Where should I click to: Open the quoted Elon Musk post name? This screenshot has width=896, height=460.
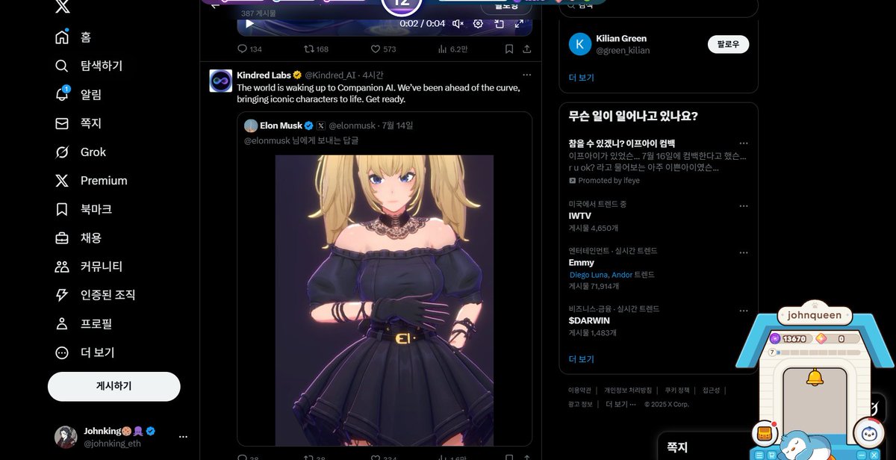[281, 125]
